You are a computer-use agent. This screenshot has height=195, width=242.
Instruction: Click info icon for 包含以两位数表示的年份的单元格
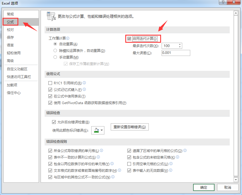pos(112,163)
